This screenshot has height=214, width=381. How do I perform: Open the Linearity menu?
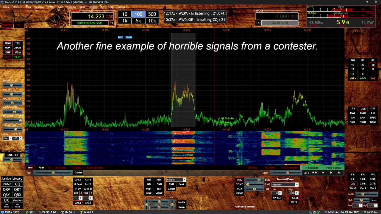pos(93,7)
